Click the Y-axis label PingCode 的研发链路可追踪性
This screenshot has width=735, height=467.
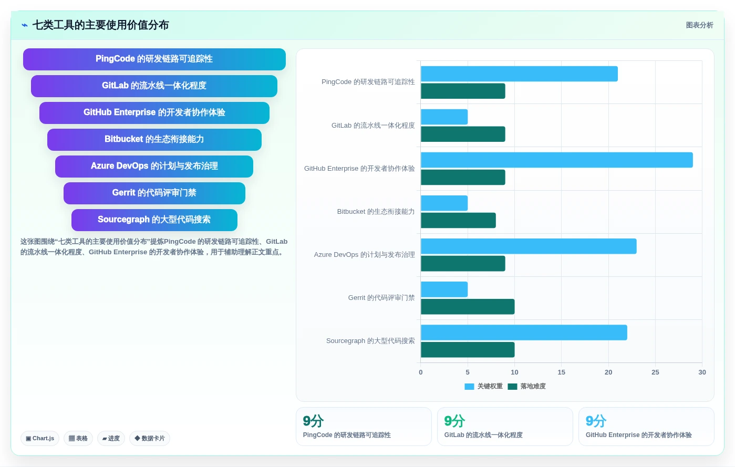368,82
